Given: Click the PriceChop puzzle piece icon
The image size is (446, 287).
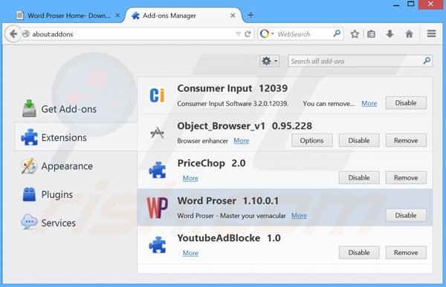Looking at the screenshot, I should coord(157,170).
